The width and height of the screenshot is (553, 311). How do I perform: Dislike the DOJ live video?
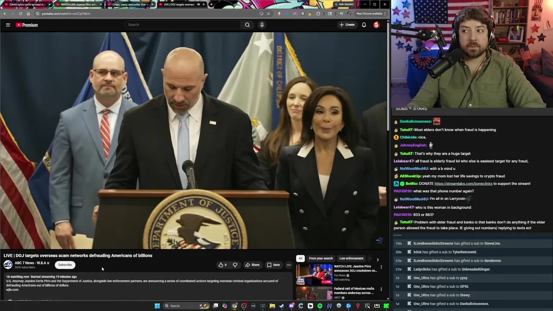point(235,265)
